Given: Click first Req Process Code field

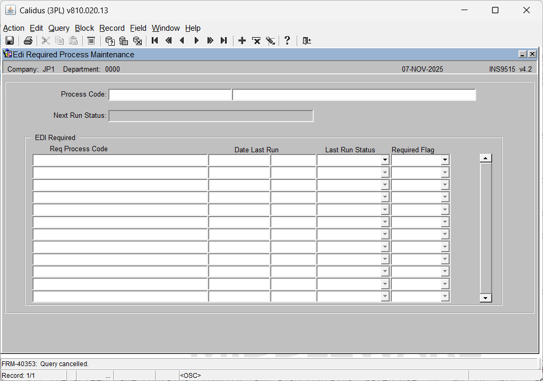Looking at the screenshot, I should pos(120,160).
